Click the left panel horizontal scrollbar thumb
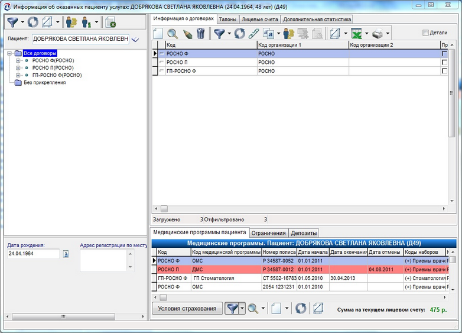Image resolution: width=462 pixels, height=333 pixels. point(63,317)
